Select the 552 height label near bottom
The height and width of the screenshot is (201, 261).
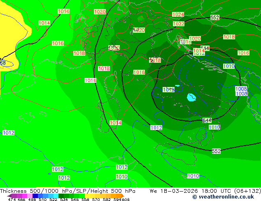[216, 151]
